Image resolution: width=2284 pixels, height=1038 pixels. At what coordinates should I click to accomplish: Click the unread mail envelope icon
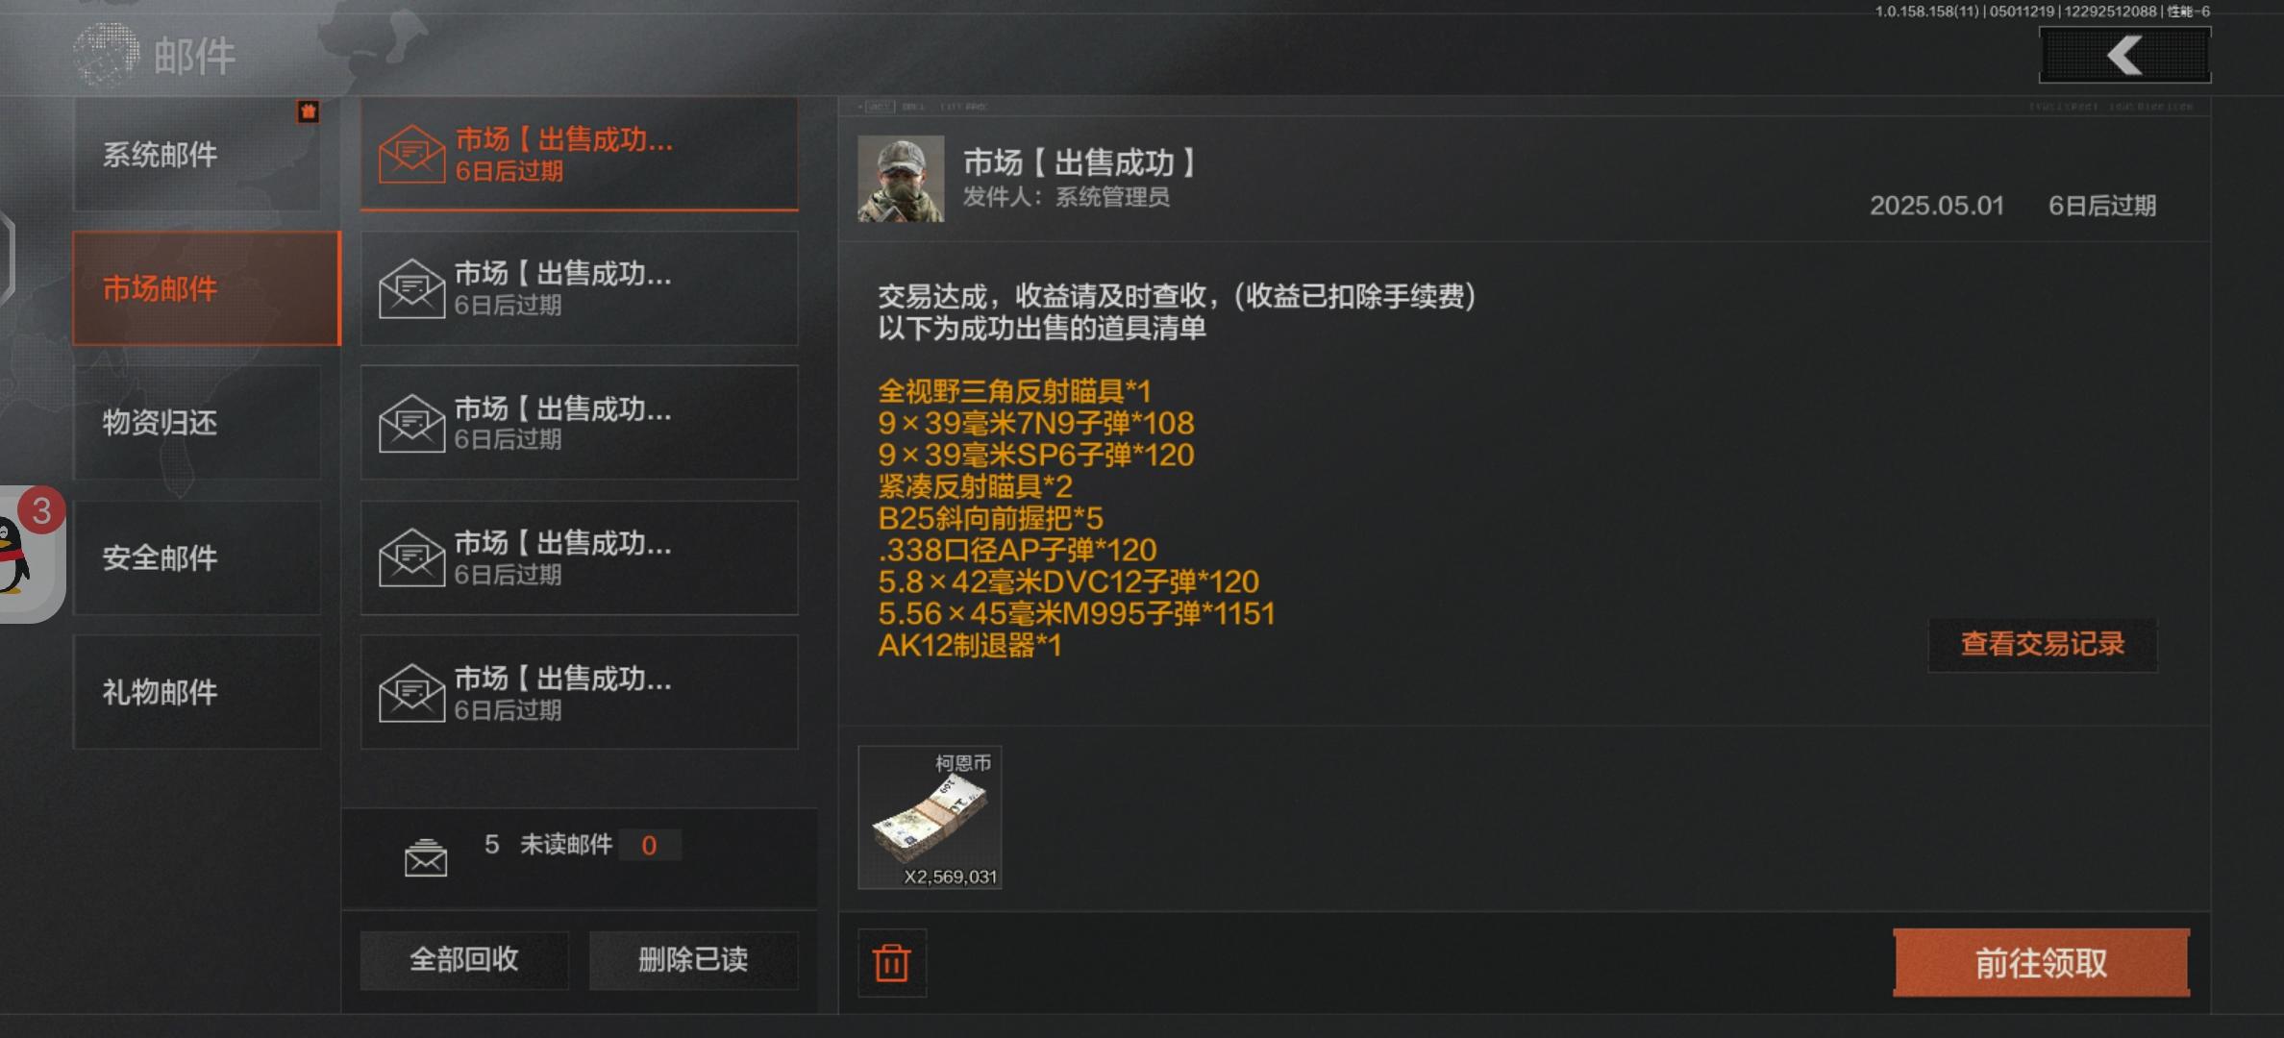[425, 857]
